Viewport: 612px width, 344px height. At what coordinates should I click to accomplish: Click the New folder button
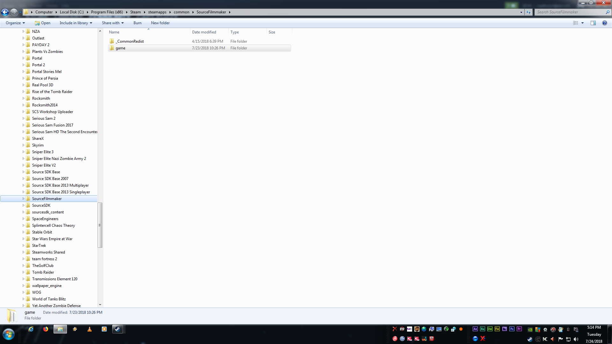(160, 23)
